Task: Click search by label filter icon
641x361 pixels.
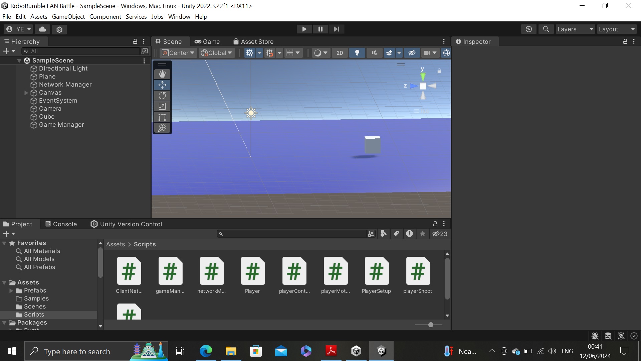Action: click(396, 234)
